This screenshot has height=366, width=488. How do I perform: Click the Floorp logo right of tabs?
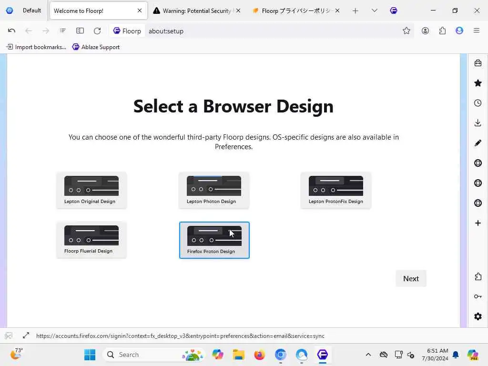pos(393,10)
